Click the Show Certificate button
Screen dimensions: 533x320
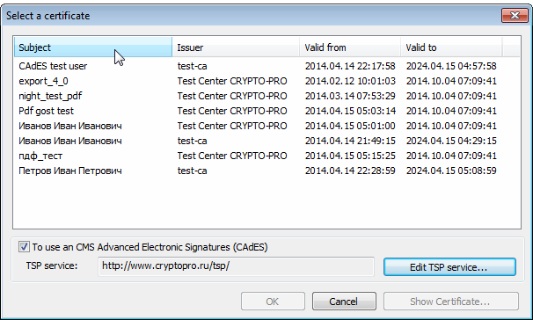(x=450, y=301)
